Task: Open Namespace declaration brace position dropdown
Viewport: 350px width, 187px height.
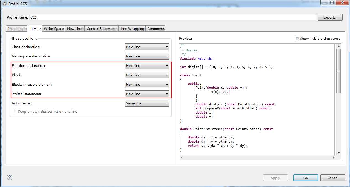Action: 147,56
